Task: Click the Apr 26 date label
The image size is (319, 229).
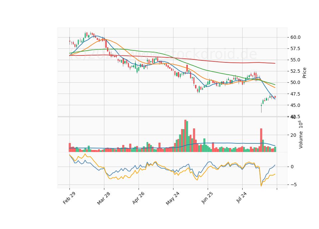Action: [x=138, y=198]
